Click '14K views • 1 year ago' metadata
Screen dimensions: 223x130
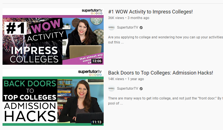pos(126,79)
